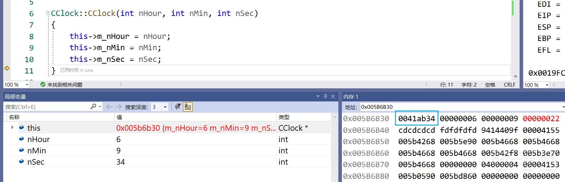The width and height of the screenshot is (565, 182).
Task: Click memory value 9414409f
Action: click(499, 130)
